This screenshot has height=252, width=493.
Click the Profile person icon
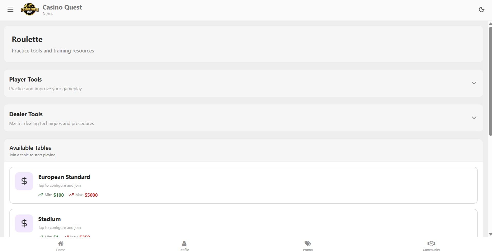[x=184, y=243]
